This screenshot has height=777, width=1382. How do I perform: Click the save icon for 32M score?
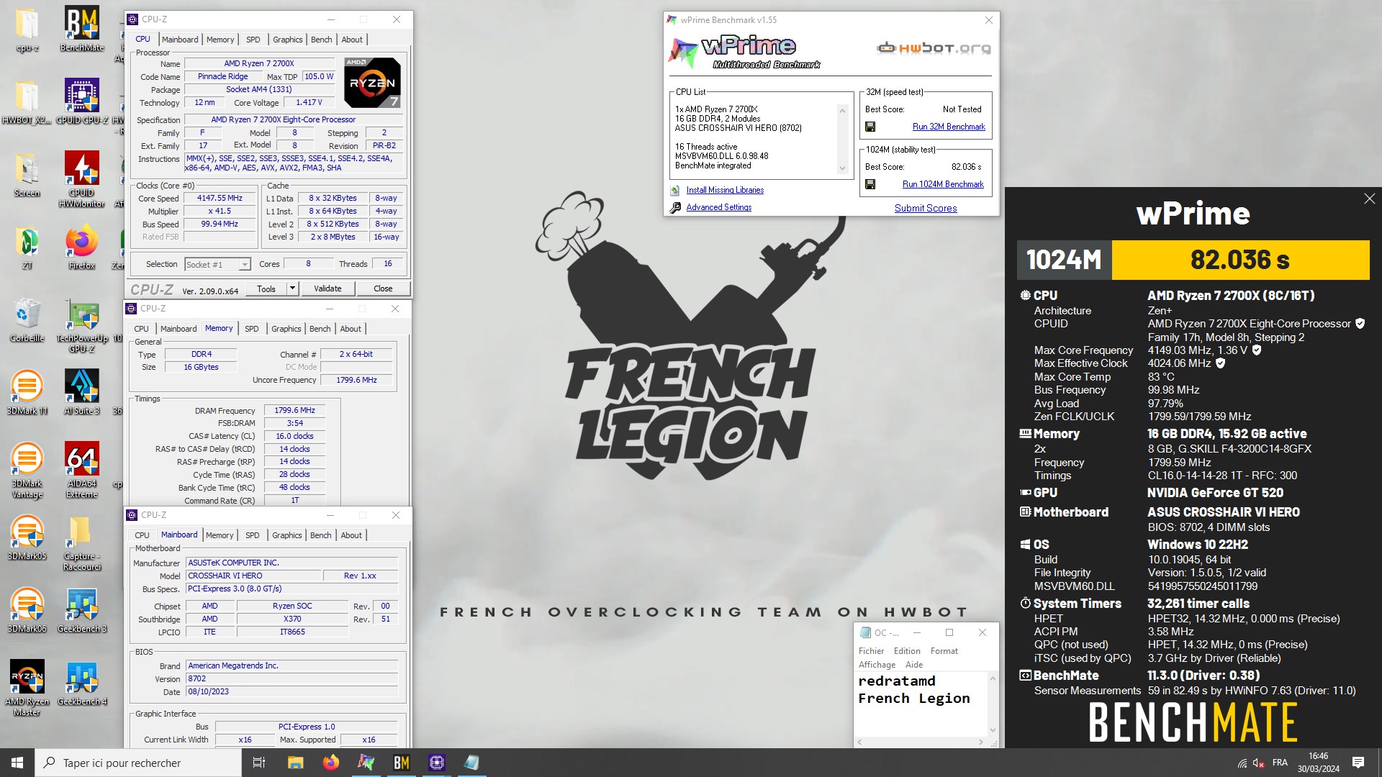[x=870, y=127]
